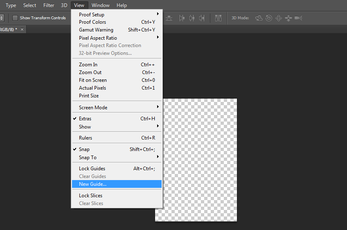Toggle Proof Colors in the View menu
The image size is (347, 230).
click(117, 22)
